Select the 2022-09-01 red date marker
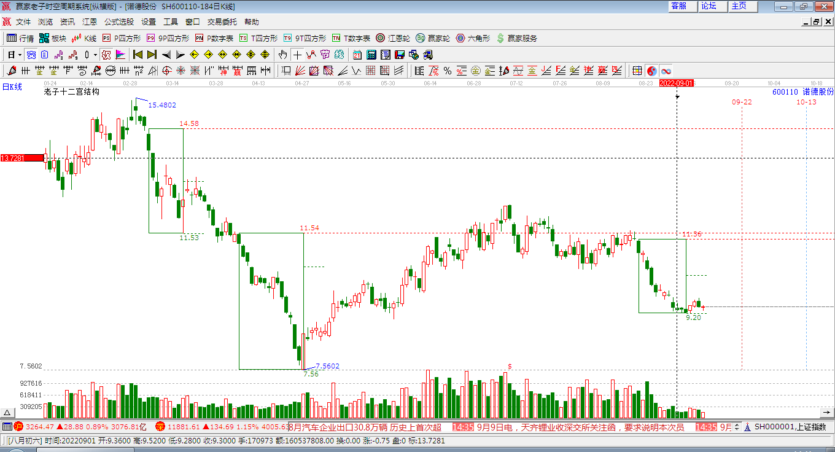 tap(677, 83)
